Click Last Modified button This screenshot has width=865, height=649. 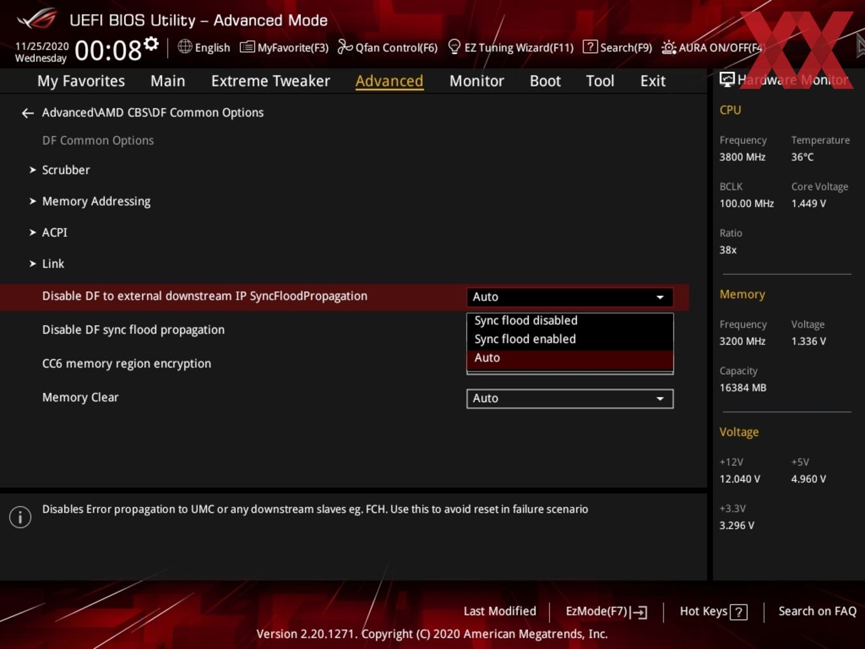click(500, 611)
